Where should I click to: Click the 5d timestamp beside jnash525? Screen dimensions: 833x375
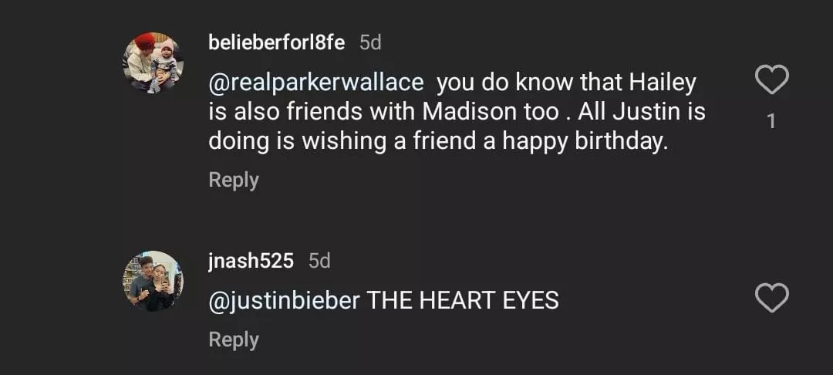(x=319, y=261)
